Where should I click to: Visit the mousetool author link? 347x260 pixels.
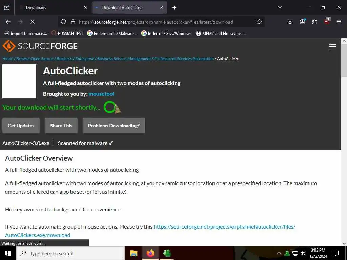(101, 94)
